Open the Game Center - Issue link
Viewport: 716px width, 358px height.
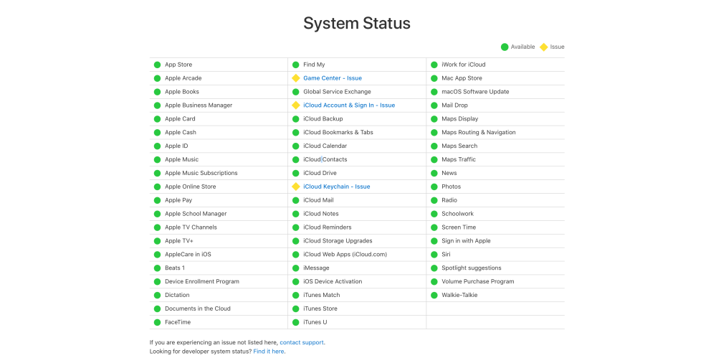click(332, 78)
